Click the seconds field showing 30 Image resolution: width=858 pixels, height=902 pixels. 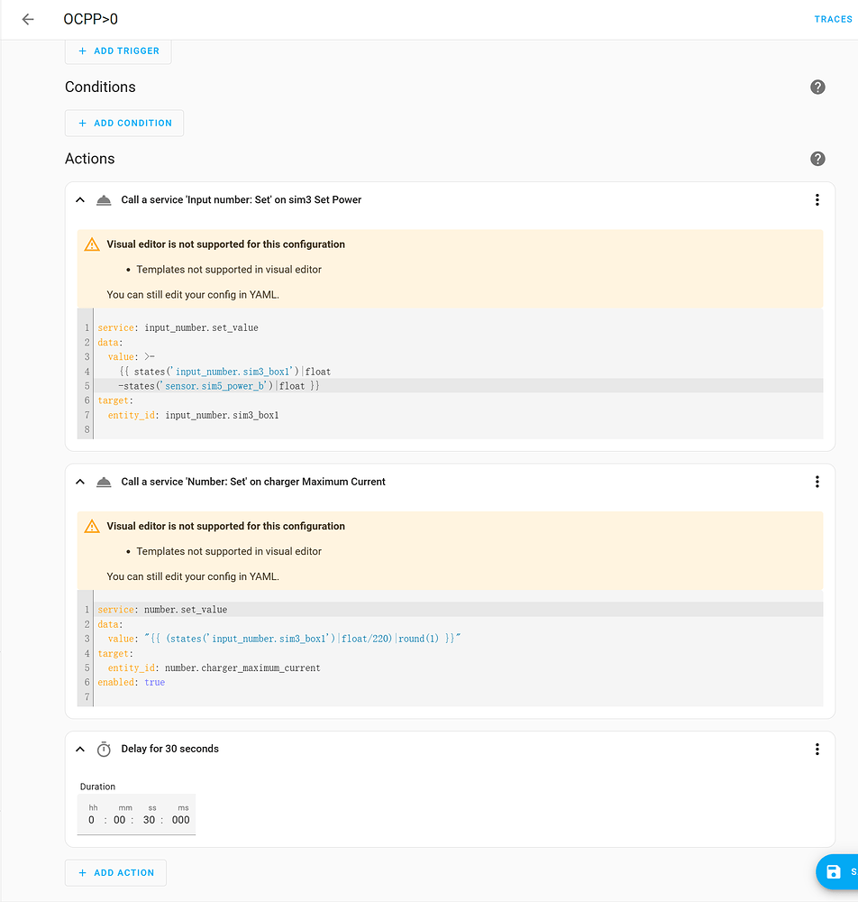click(150, 820)
